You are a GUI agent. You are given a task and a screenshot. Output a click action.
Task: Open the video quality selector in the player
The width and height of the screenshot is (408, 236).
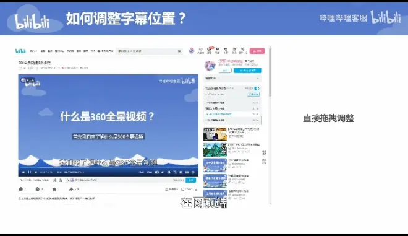[x=142, y=172]
